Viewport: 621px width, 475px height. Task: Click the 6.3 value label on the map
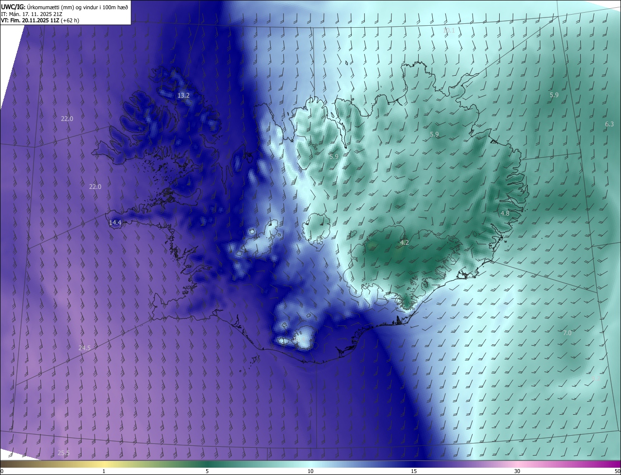[x=609, y=124]
